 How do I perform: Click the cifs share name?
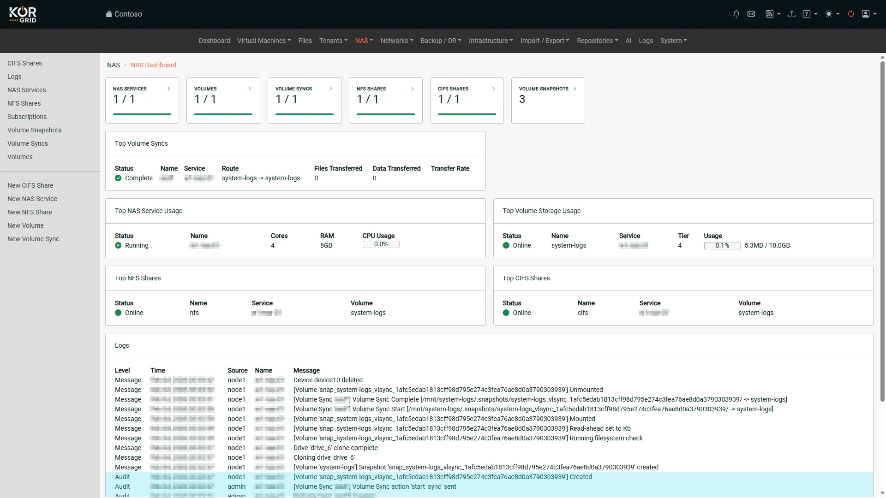(583, 313)
